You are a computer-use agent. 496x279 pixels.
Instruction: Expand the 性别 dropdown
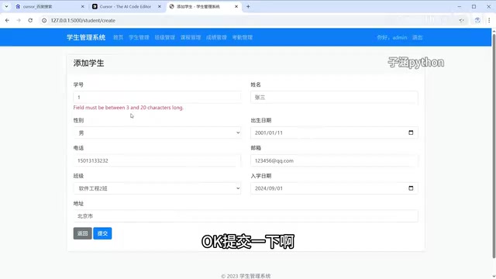click(x=157, y=133)
